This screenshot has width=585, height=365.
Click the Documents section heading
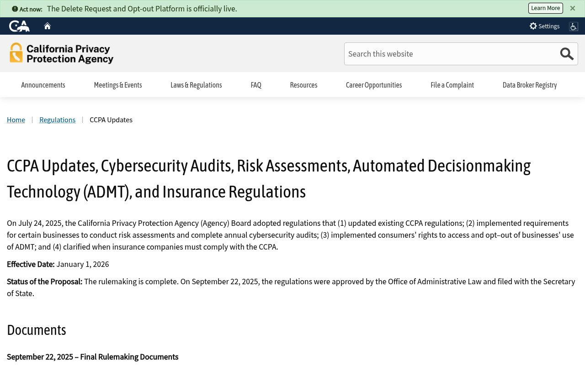tap(37, 329)
